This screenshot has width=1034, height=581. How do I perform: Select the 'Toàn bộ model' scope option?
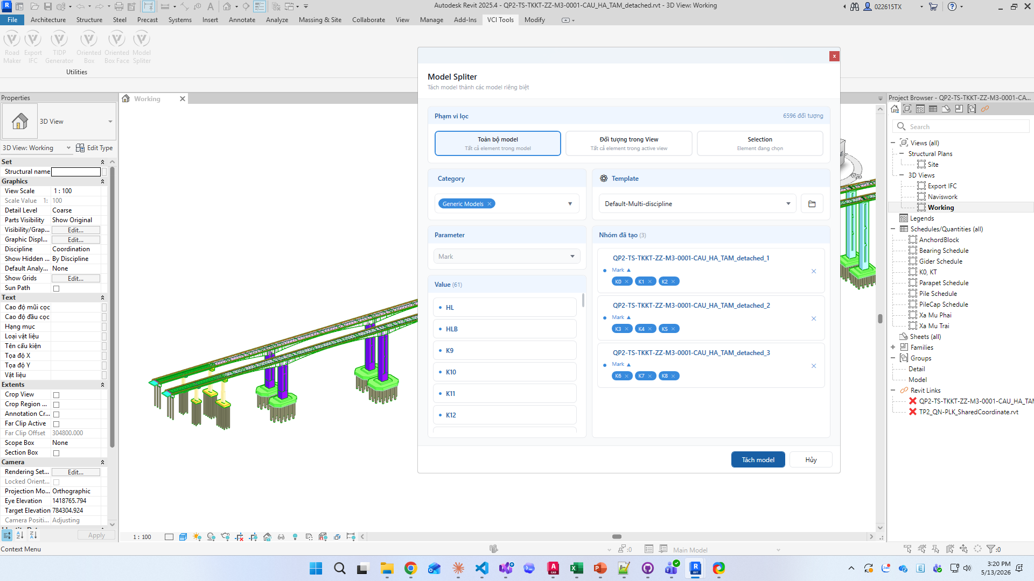click(x=498, y=143)
